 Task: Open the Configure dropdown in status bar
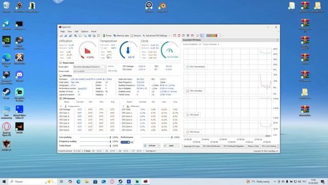pos(151,151)
